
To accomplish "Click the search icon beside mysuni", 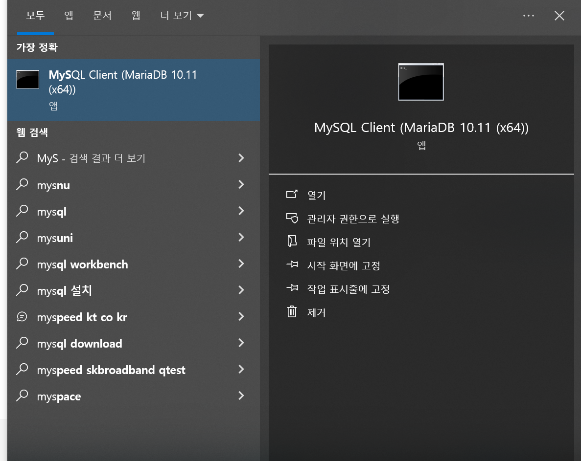I will coord(22,237).
